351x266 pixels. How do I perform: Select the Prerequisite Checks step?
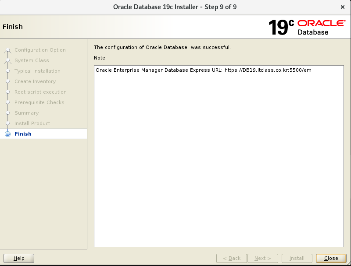(x=39, y=102)
